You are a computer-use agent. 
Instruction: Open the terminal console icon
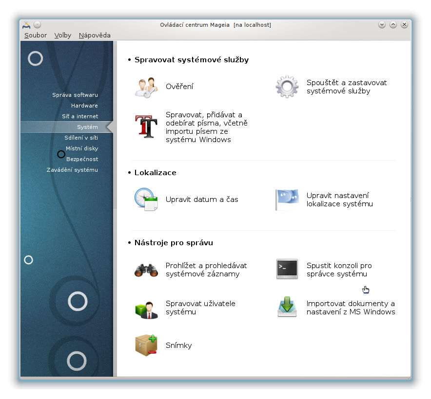click(x=287, y=269)
